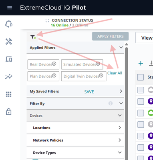Toggle the filter funnel icon

click(33, 37)
